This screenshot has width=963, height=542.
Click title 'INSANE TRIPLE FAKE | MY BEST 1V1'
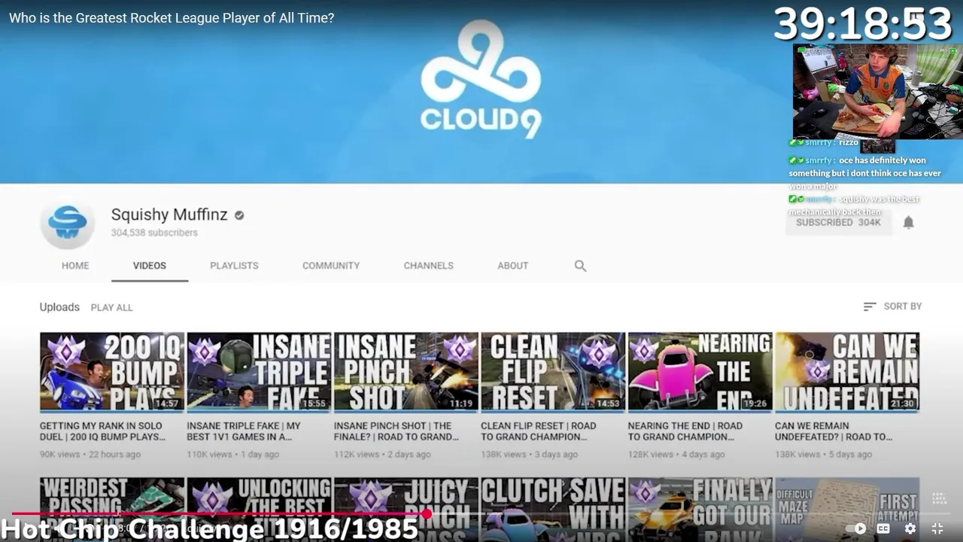click(x=244, y=431)
